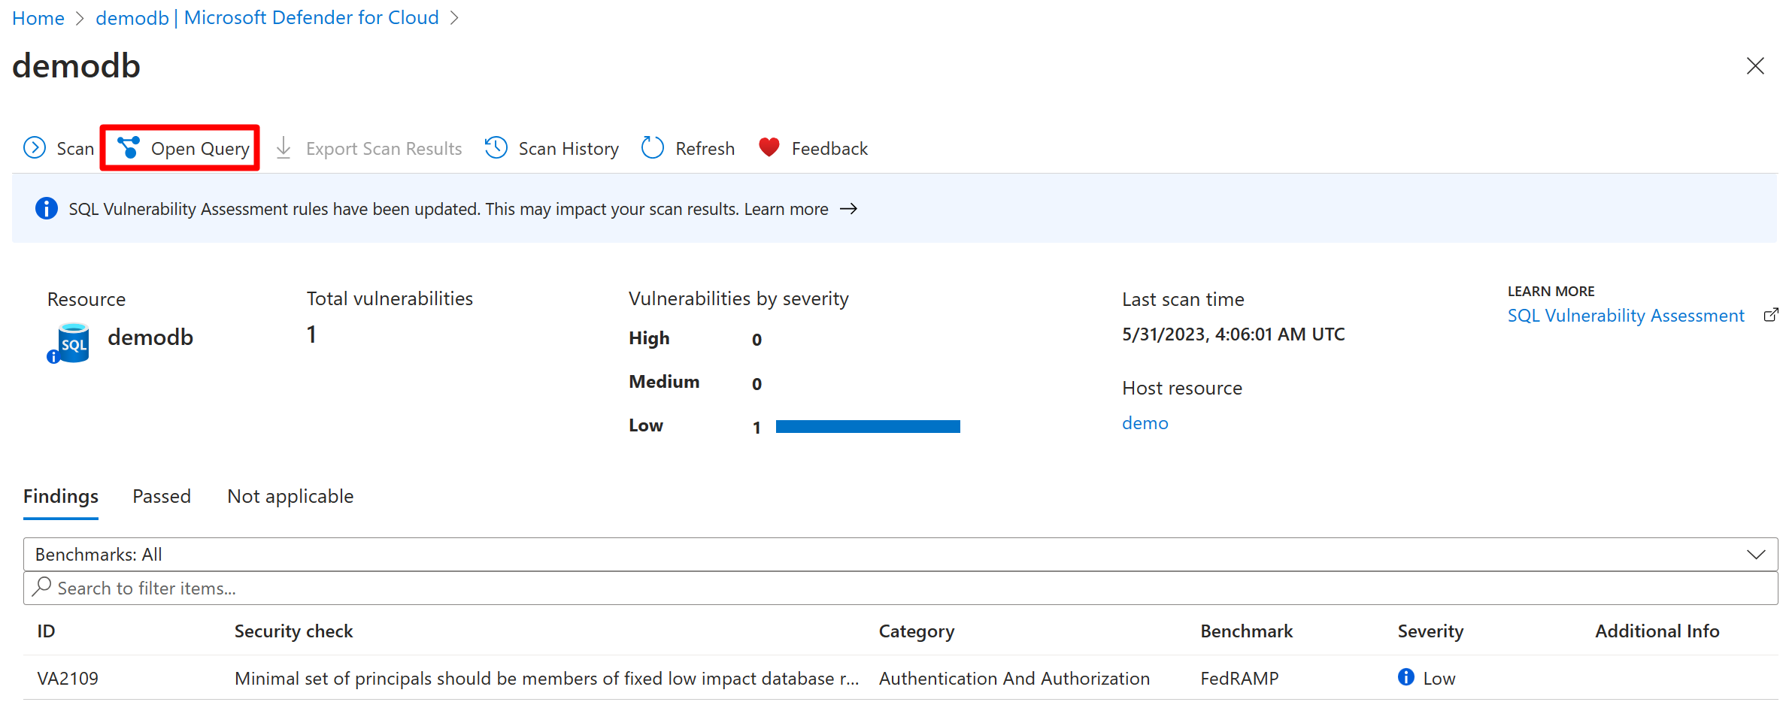Go to Home breadcrumb
The image size is (1786, 705).
point(38,18)
